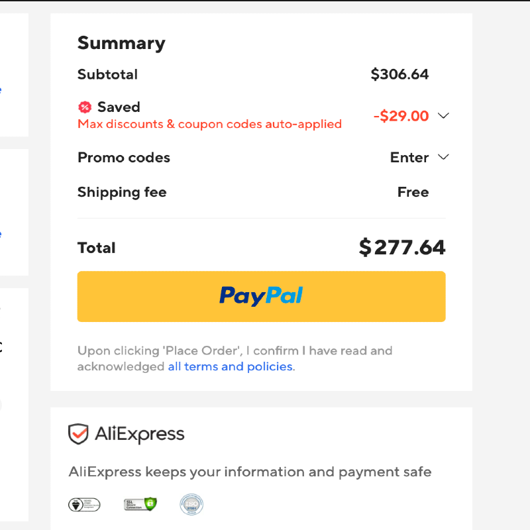Pay with the yellow PayPal button

click(261, 296)
